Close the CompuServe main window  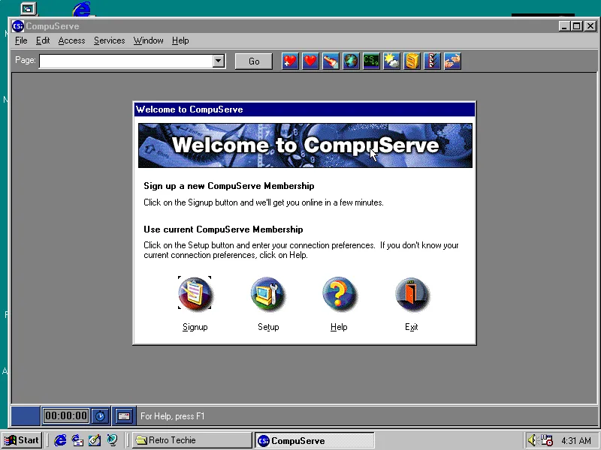click(x=590, y=26)
